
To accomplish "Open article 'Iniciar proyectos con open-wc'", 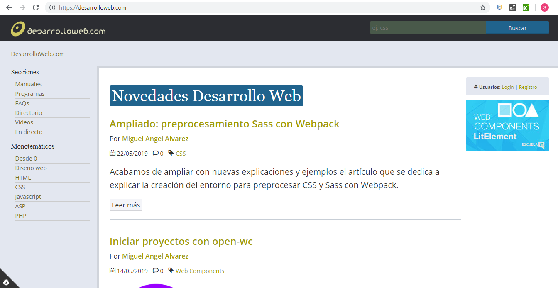I will (x=181, y=241).
